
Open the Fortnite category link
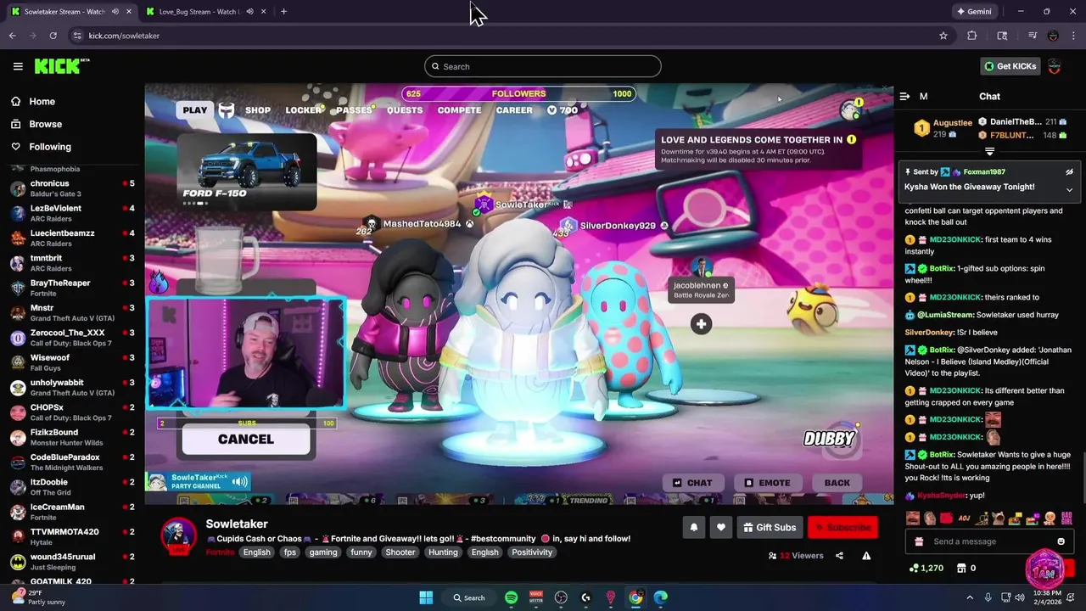tap(220, 552)
